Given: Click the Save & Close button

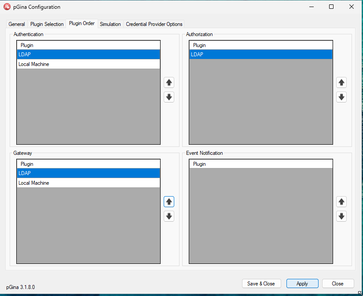Looking at the screenshot, I should [261, 284].
